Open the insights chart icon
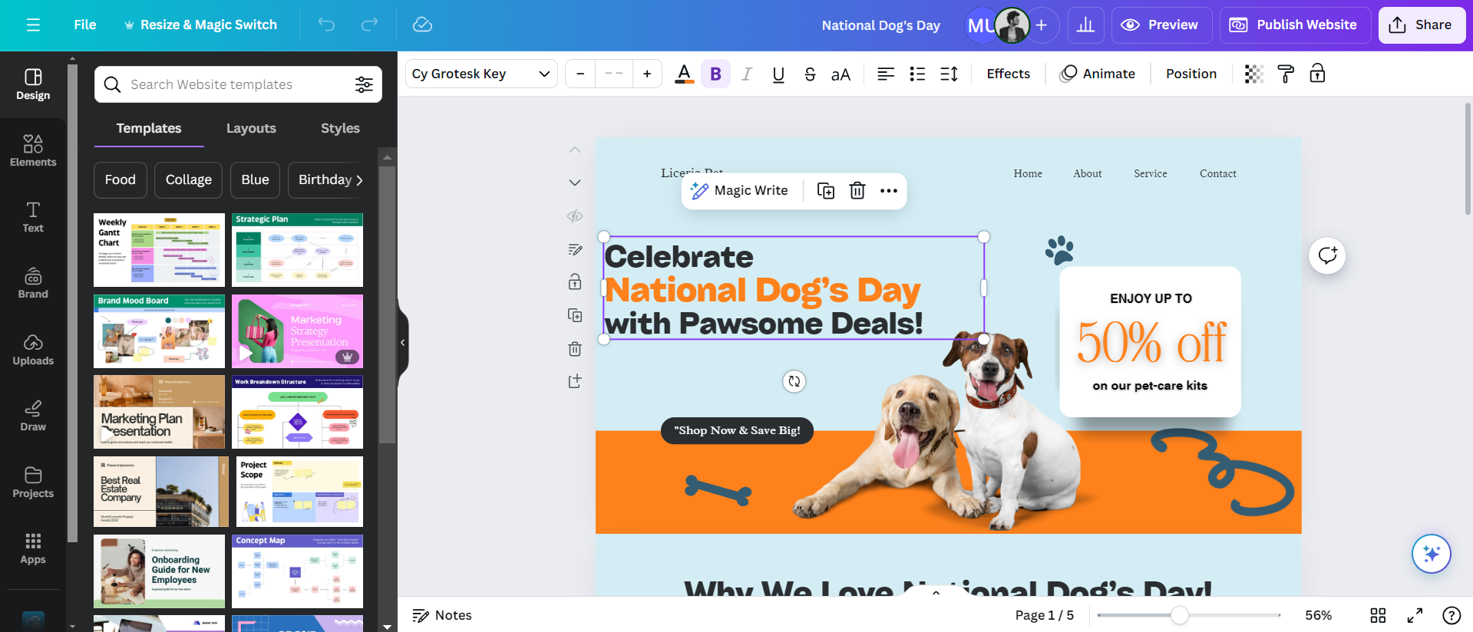Viewport: 1473px width, 632px height. point(1085,25)
